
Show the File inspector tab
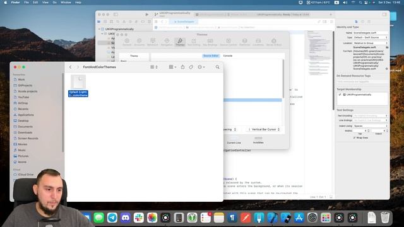coord(356,21)
